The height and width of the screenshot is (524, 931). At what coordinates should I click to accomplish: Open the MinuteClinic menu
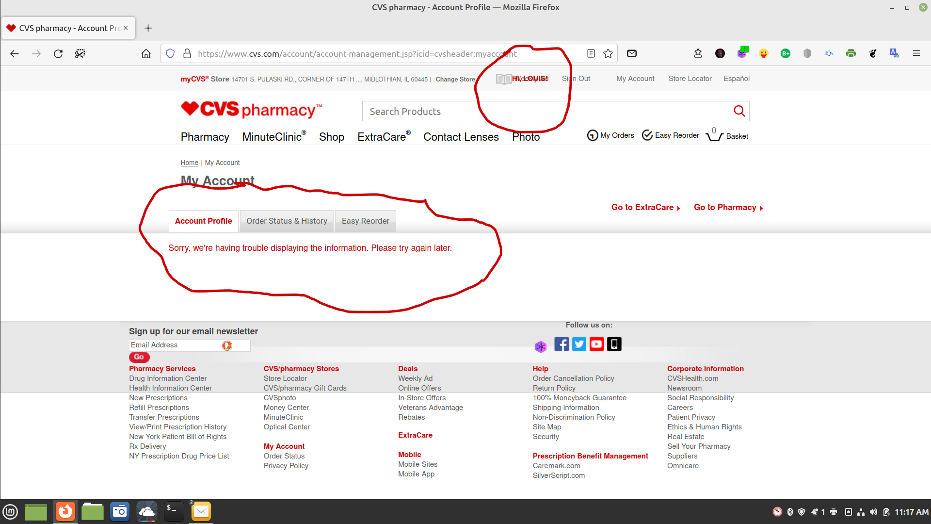click(x=274, y=137)
